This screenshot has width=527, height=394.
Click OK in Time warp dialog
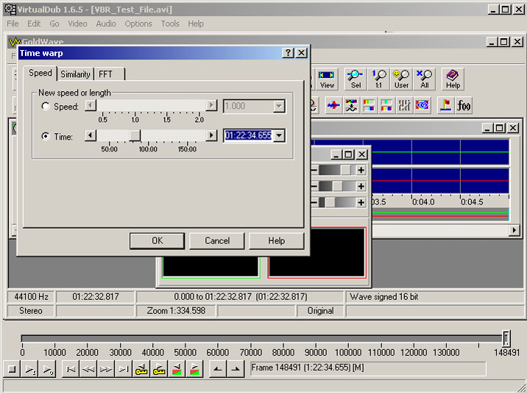157,241
